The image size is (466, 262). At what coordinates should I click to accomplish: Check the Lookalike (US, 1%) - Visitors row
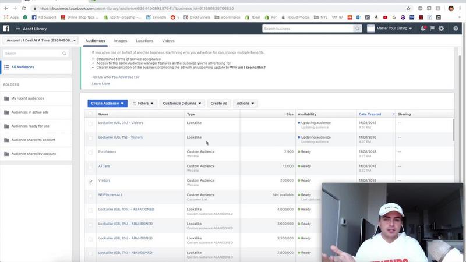(x=90, y=138)
